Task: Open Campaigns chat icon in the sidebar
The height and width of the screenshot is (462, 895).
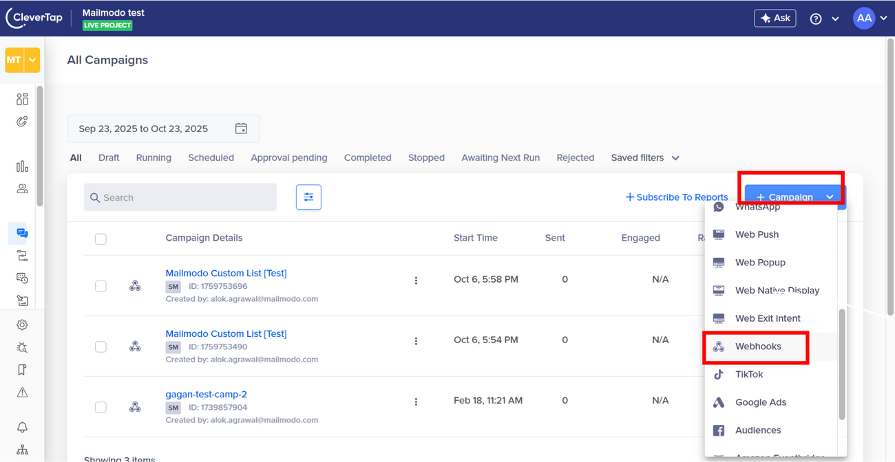Action: pyautogui.click(x=22, y=233)
